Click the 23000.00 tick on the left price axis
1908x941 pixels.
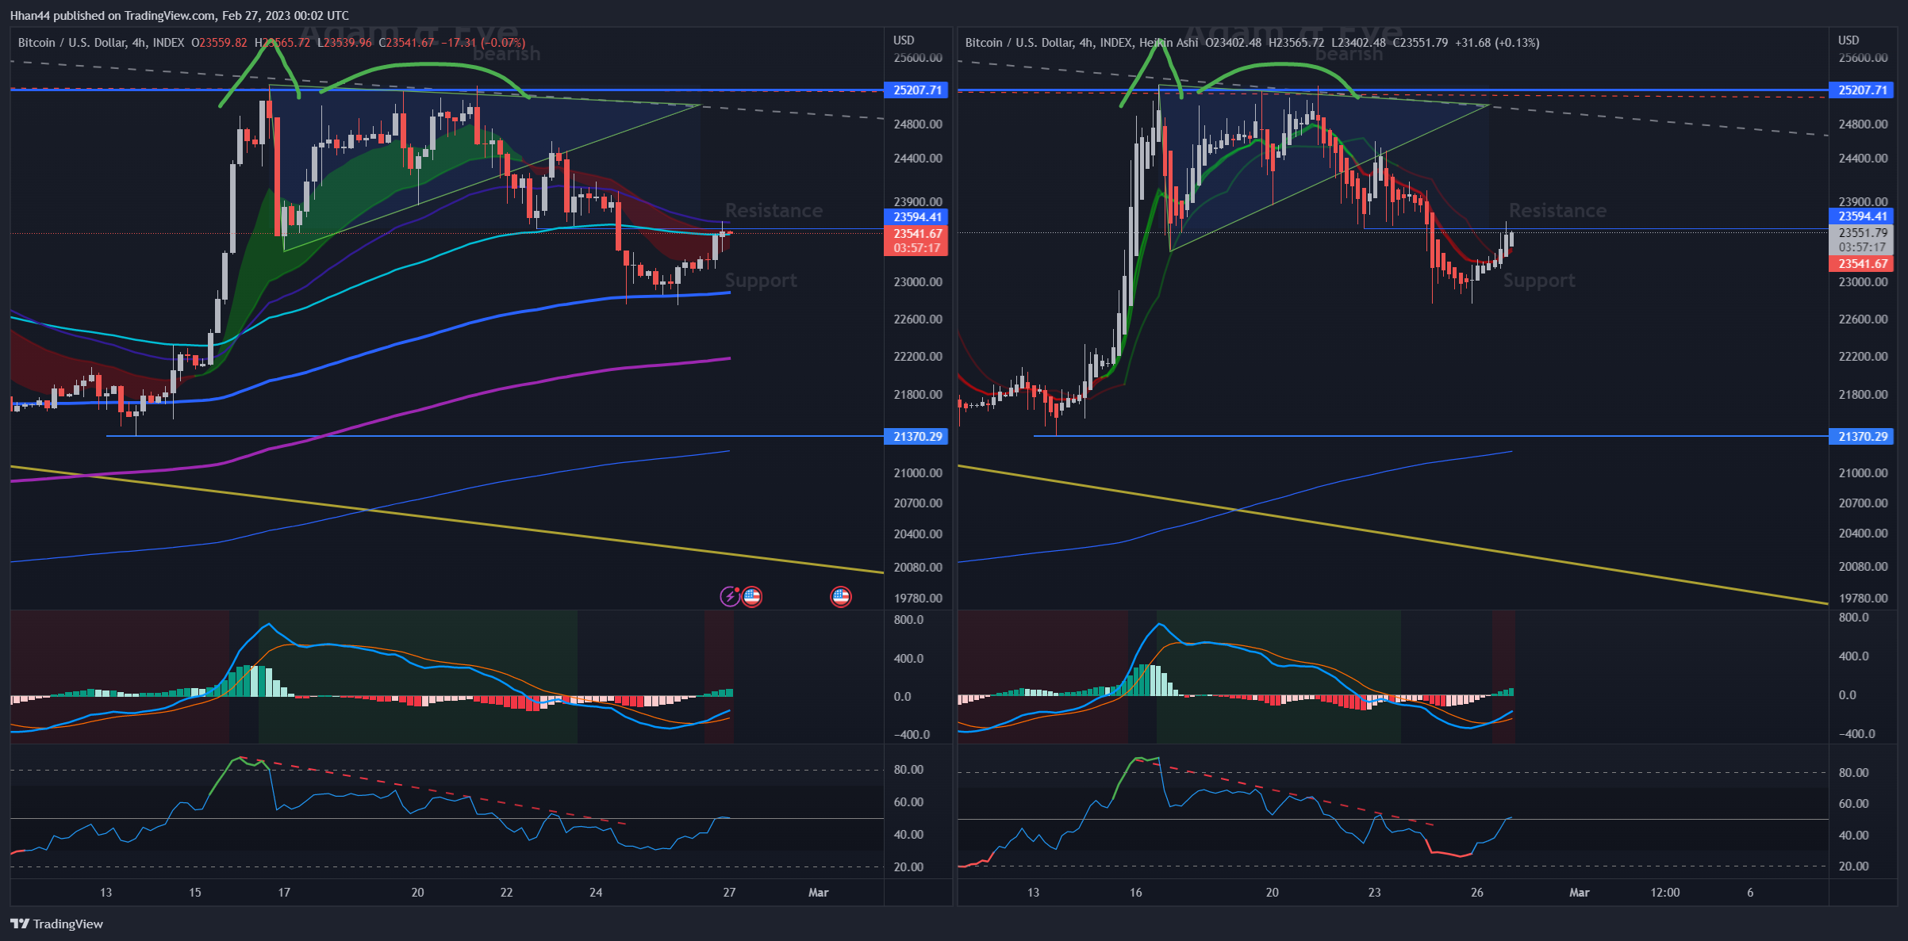(918, 282)
